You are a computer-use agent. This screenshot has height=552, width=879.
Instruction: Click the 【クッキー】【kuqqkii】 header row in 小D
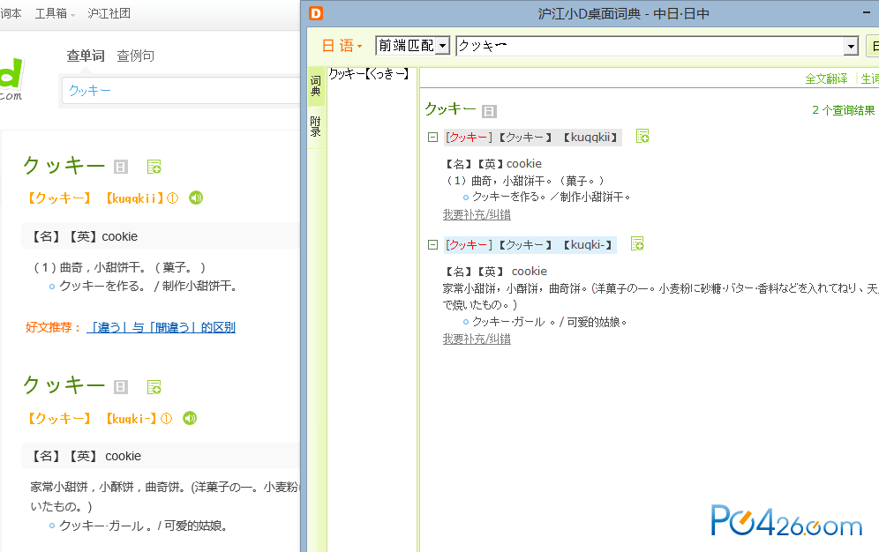click(x=532, y=138)
